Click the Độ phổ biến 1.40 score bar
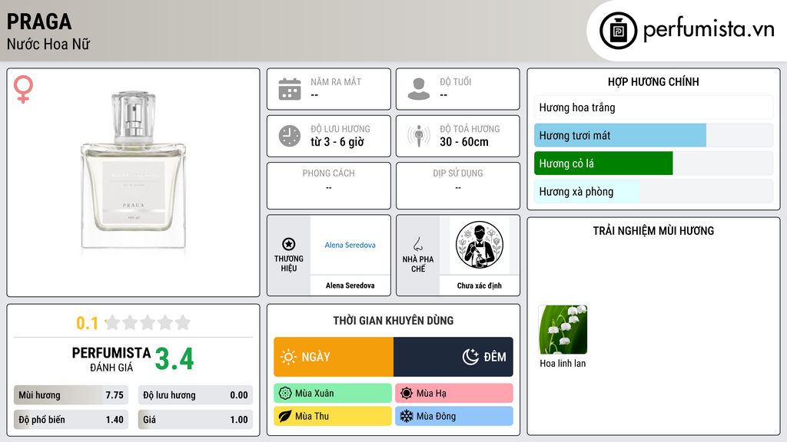 [x=71, y=420]
